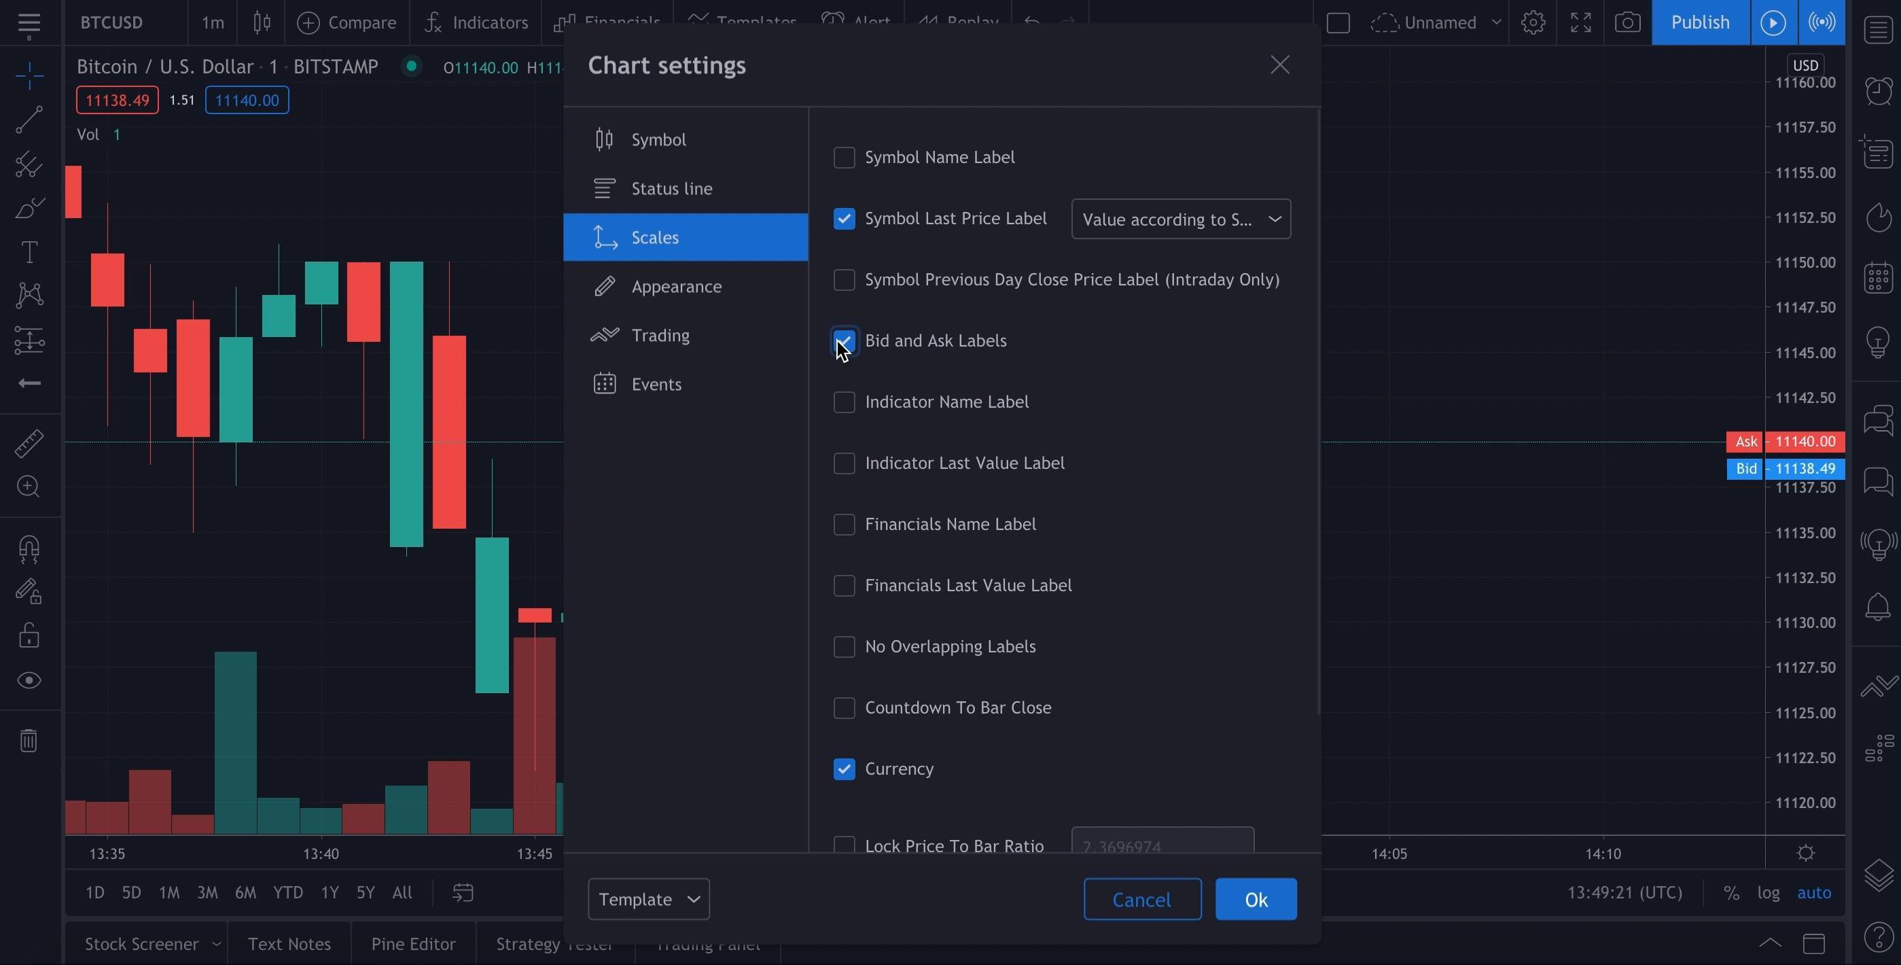
Task: Take a chart snapshot with camera icon
Action: pyautogui.click(x=1627, y=23)
